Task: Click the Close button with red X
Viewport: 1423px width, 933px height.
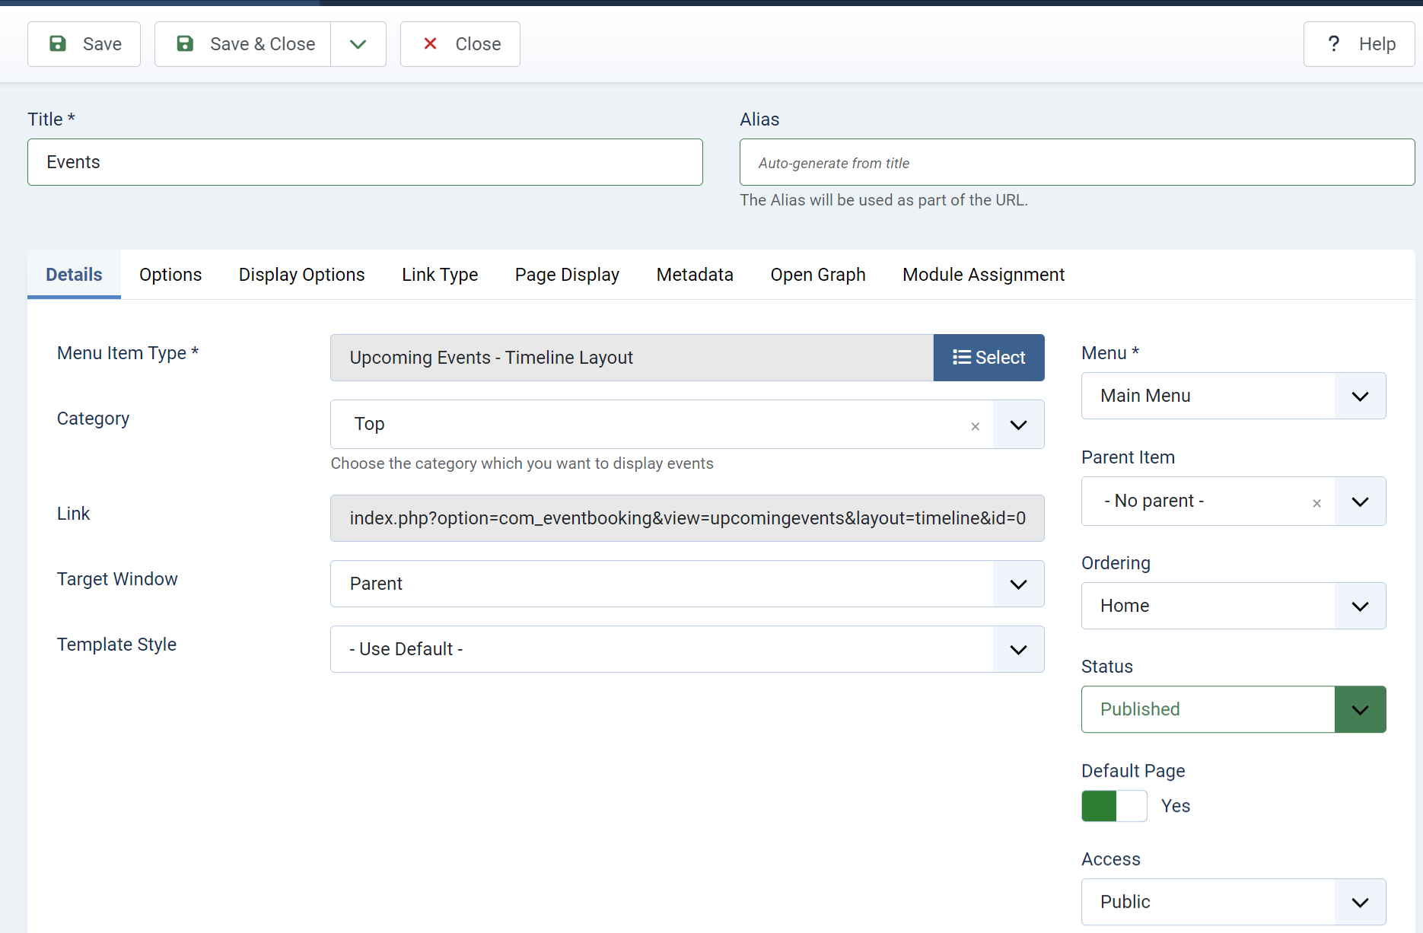Action: click(460, 44)
